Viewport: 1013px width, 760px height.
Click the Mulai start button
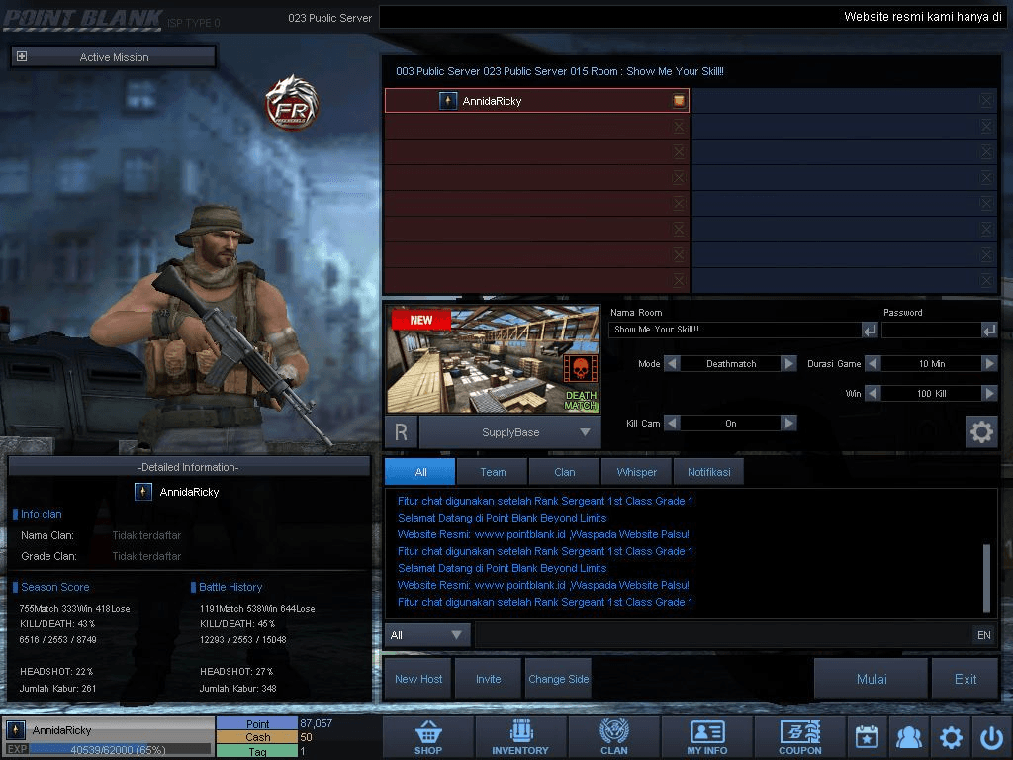871,679
